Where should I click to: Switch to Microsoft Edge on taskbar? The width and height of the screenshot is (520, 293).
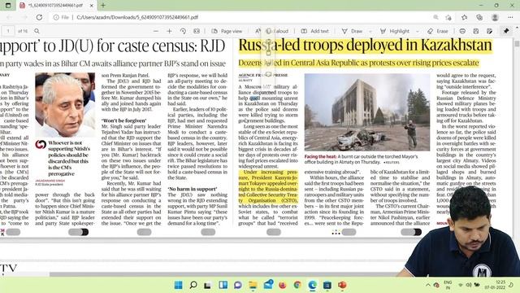pyautogui.click(x=312, y=285)
